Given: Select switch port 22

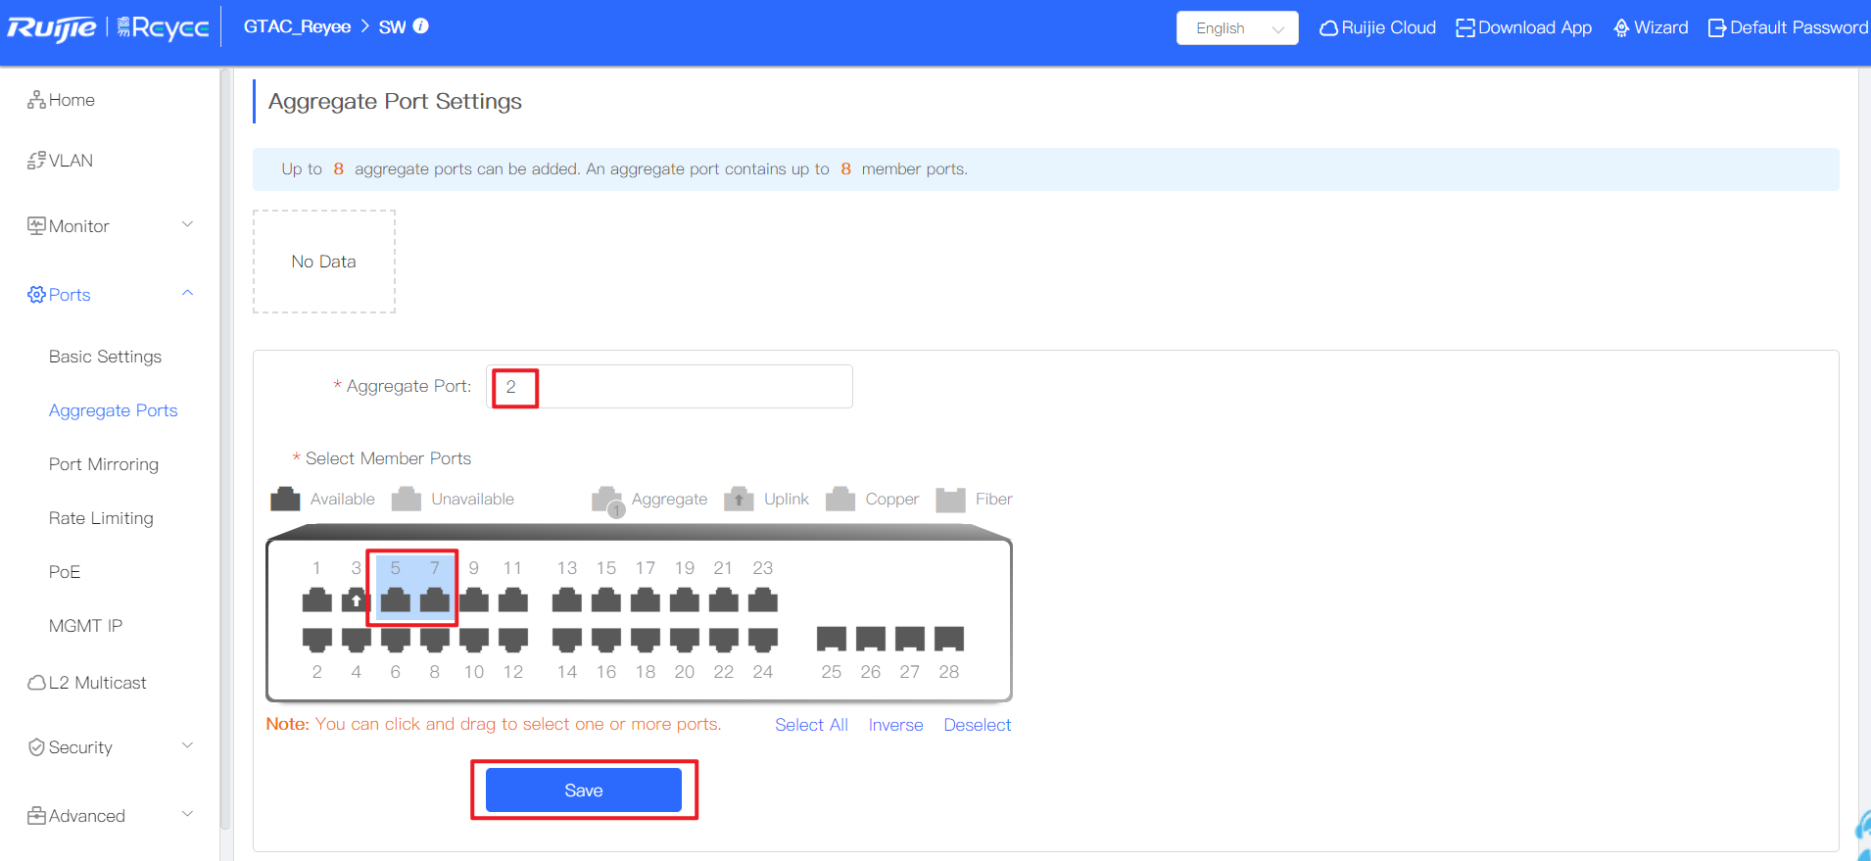Looking at the screenshot, I should pyautogui.click(x=724, y=640).
